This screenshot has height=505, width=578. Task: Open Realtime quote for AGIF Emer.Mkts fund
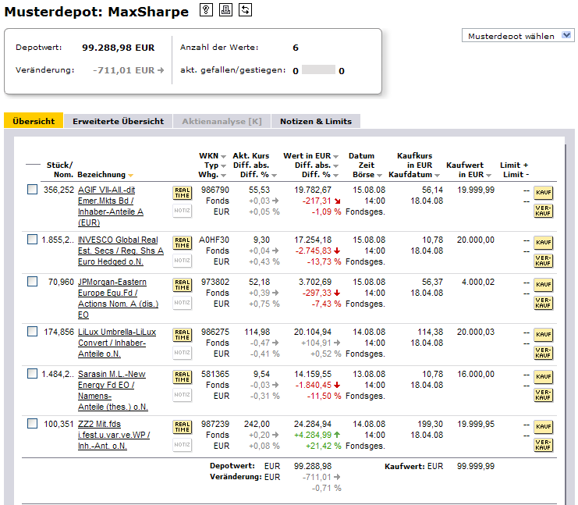click(x=182, y=194)
